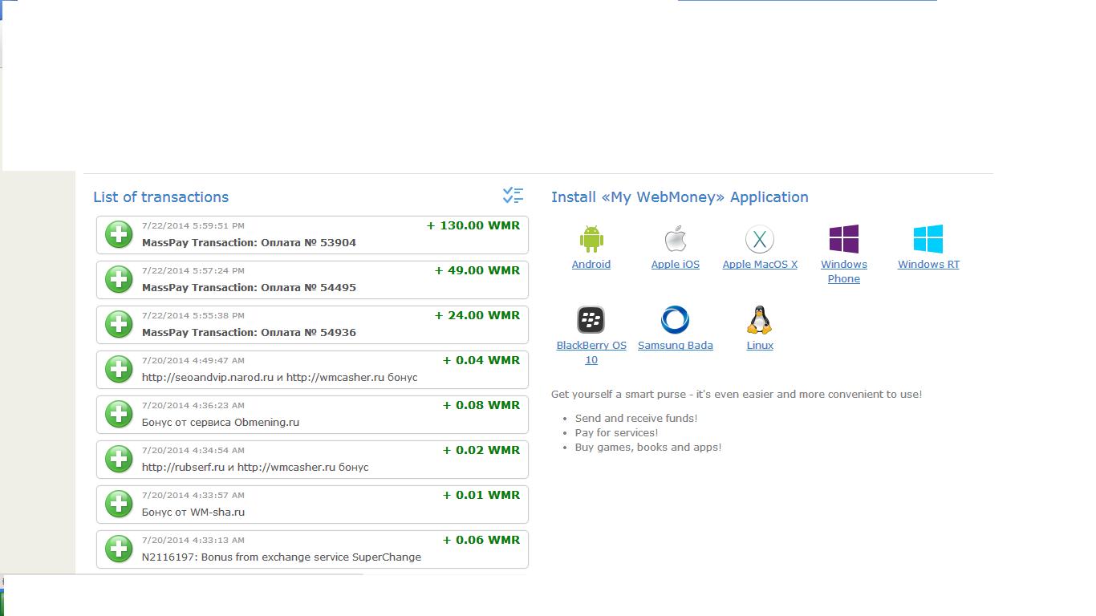Follow the Samsung Bada text link
This screenshot has width=1096, height=616.
click(675, 346)
